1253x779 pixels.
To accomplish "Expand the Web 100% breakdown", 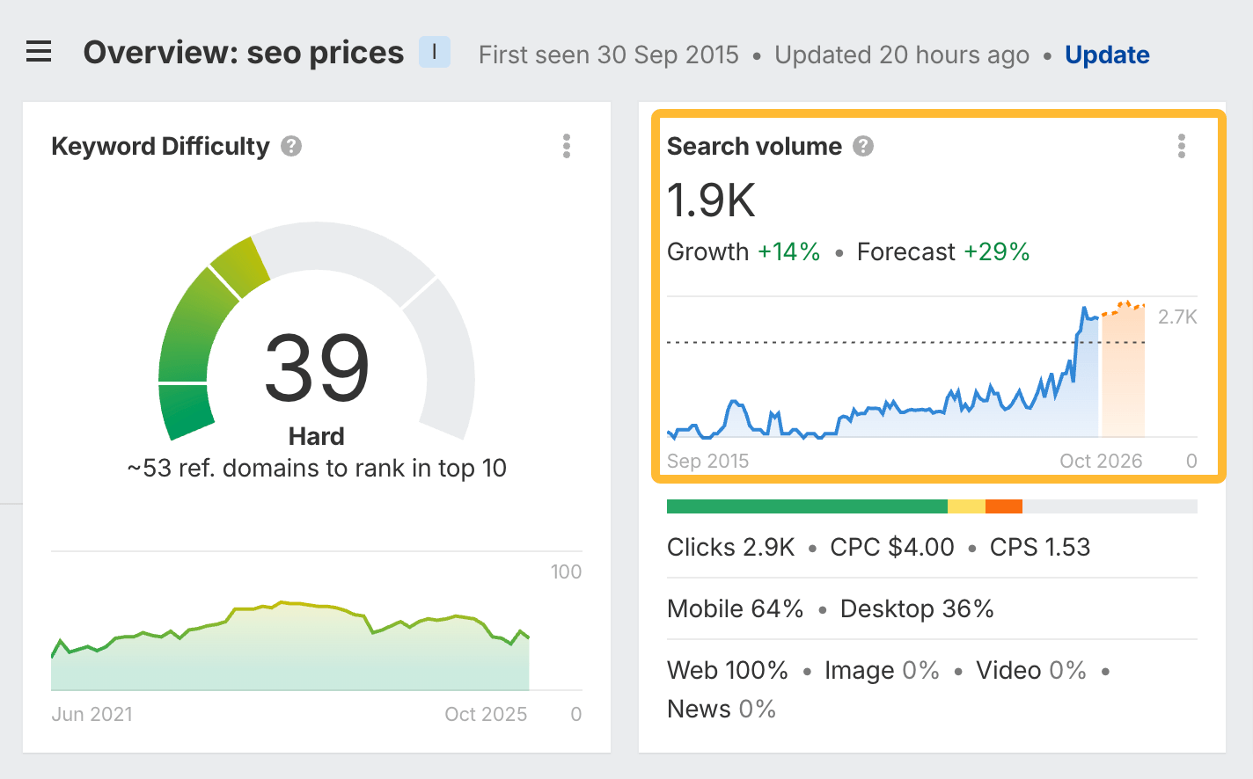I will [728, 670].
